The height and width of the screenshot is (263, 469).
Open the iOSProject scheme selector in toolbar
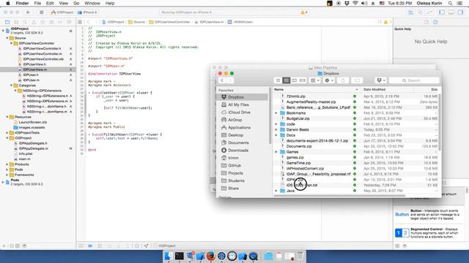click(x=62, y=12)
